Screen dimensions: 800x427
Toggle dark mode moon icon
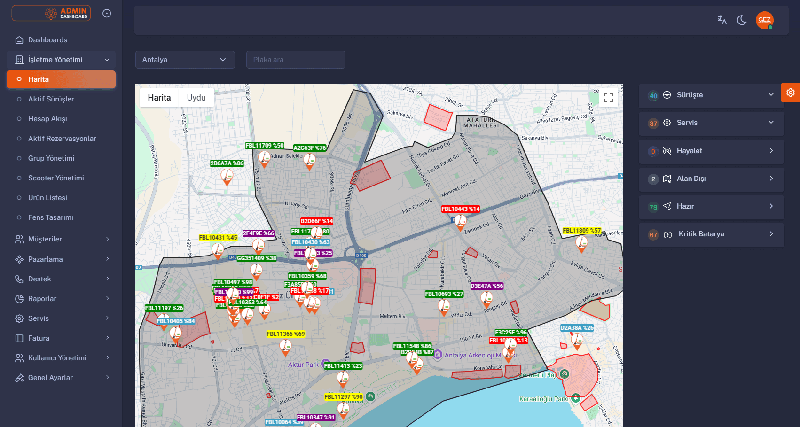[742, 20]
